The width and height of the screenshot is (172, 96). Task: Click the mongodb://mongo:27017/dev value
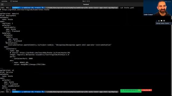(33, 65)
